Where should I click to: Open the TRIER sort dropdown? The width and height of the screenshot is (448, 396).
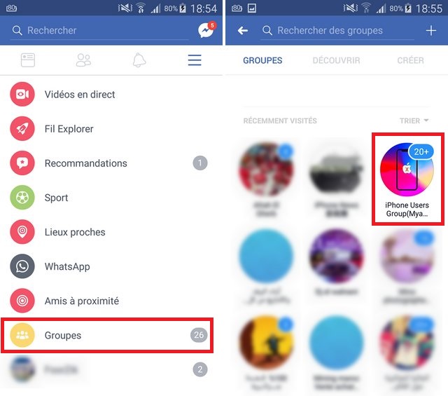[414, 121]
